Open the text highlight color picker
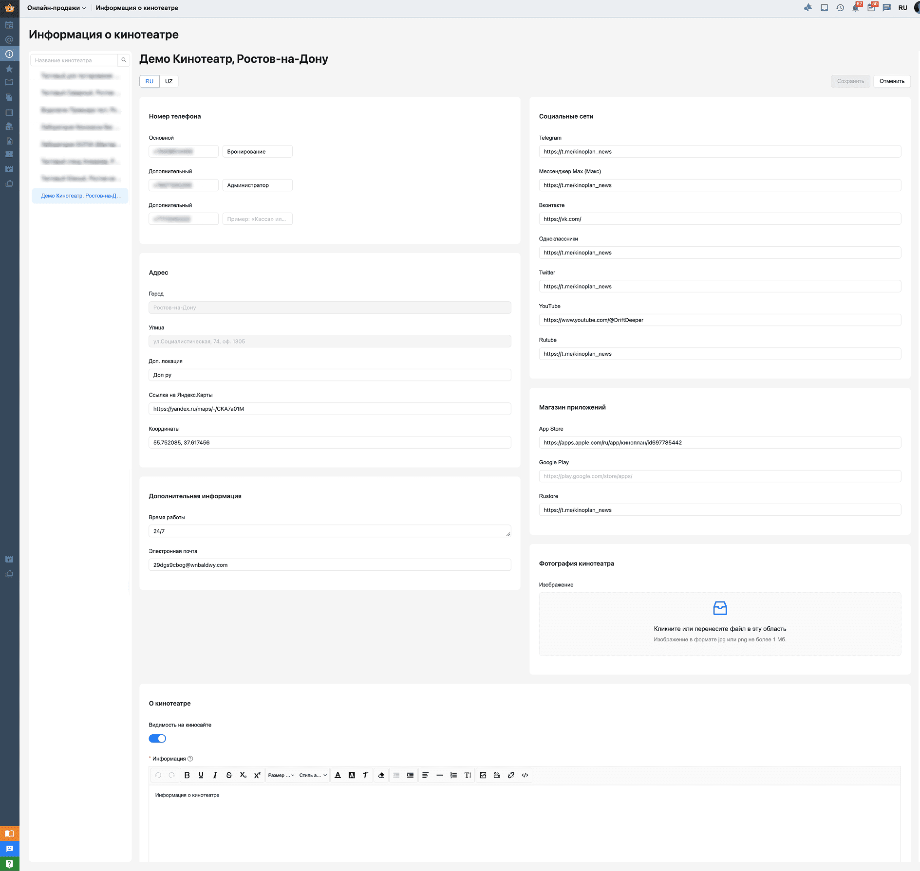Viewport: 920px width, 871px height. click(x=352, y=775)
